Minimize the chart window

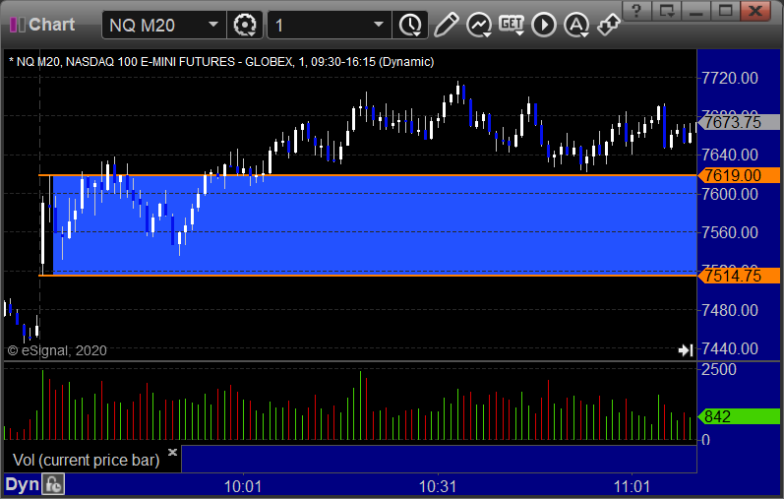696,11
